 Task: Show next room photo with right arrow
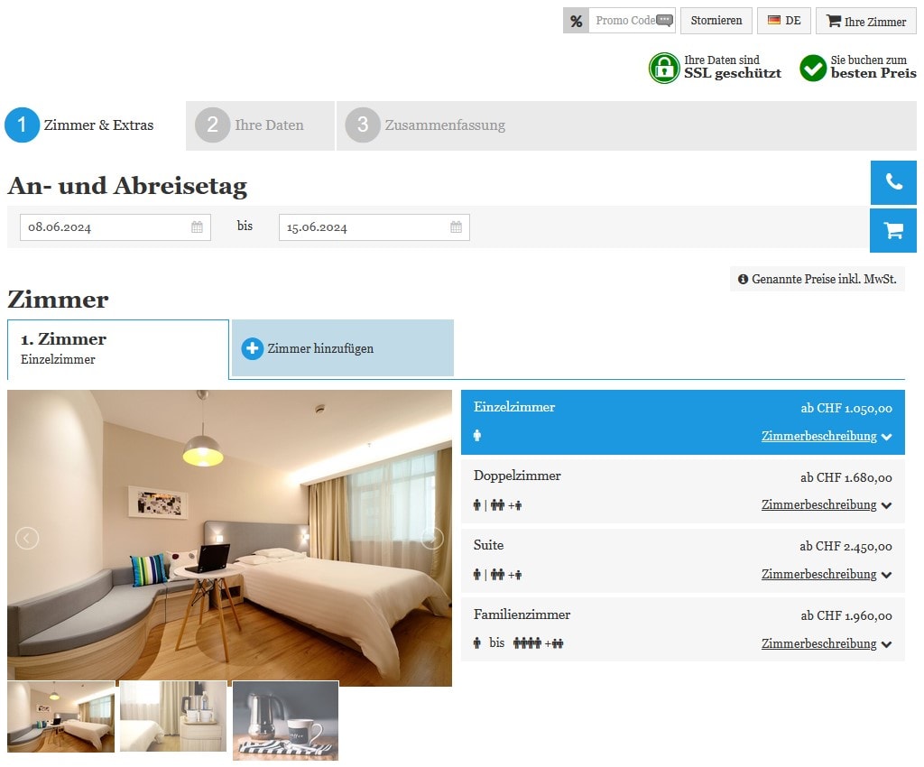coord(432,539)
